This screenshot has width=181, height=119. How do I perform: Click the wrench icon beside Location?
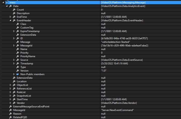[14, 82]
